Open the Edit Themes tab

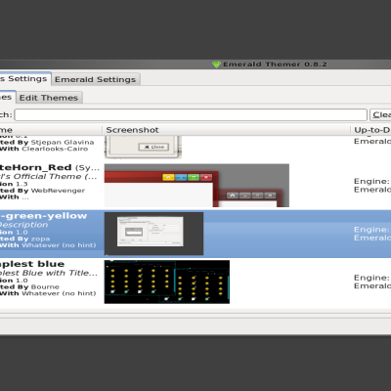tap(49, 98)
